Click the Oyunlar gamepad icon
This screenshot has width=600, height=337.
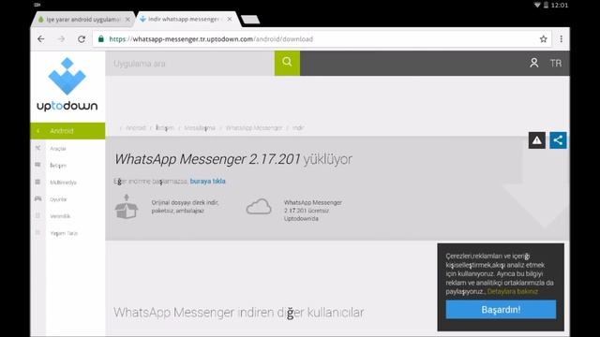tap(37, 198)
